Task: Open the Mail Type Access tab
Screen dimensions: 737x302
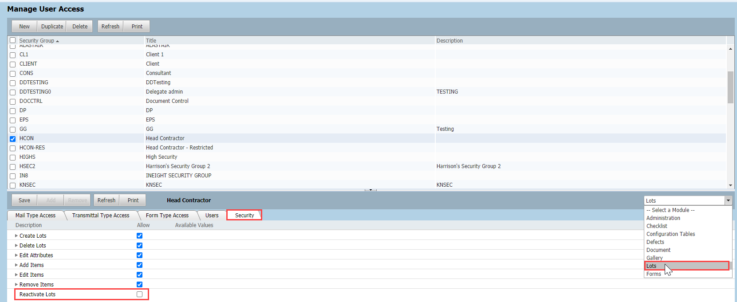Action: pos(35,216)
